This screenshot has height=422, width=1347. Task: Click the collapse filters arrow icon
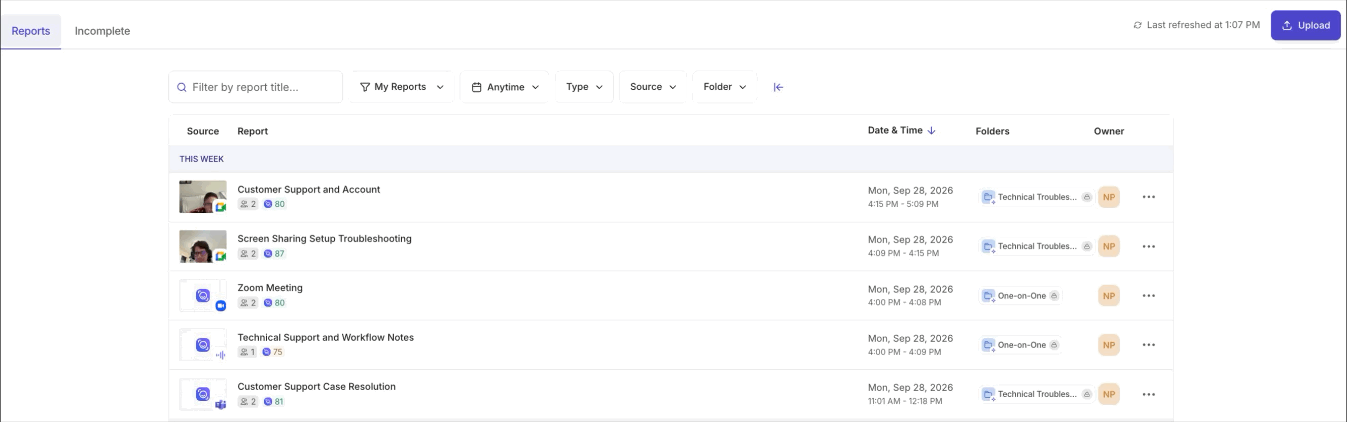778,87
